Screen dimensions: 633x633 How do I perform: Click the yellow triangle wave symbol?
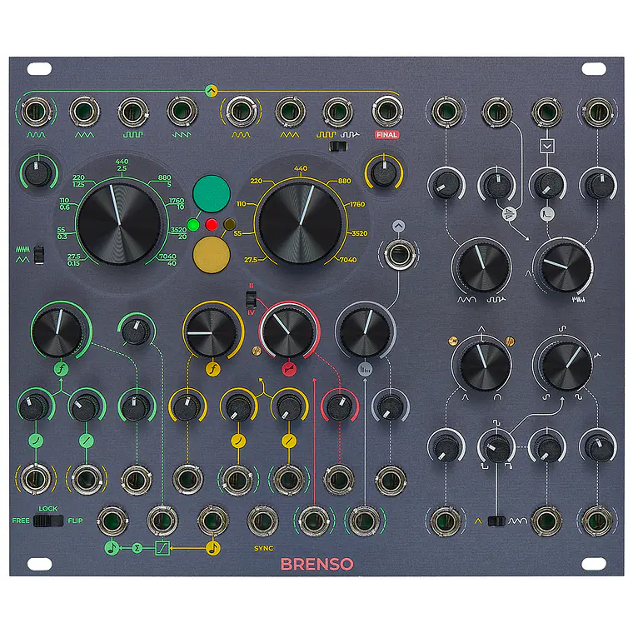coord(290,135)
